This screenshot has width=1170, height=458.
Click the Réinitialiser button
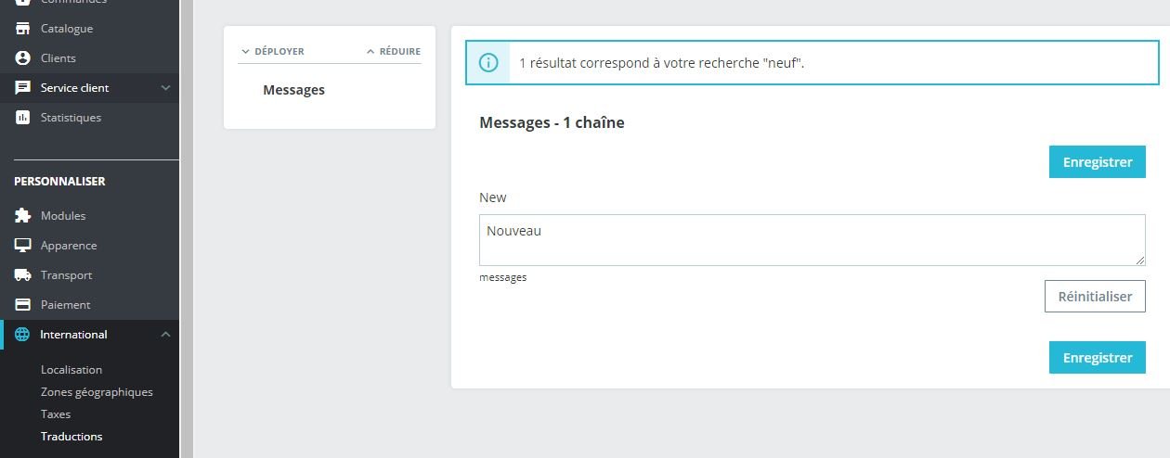point(1095,297)
